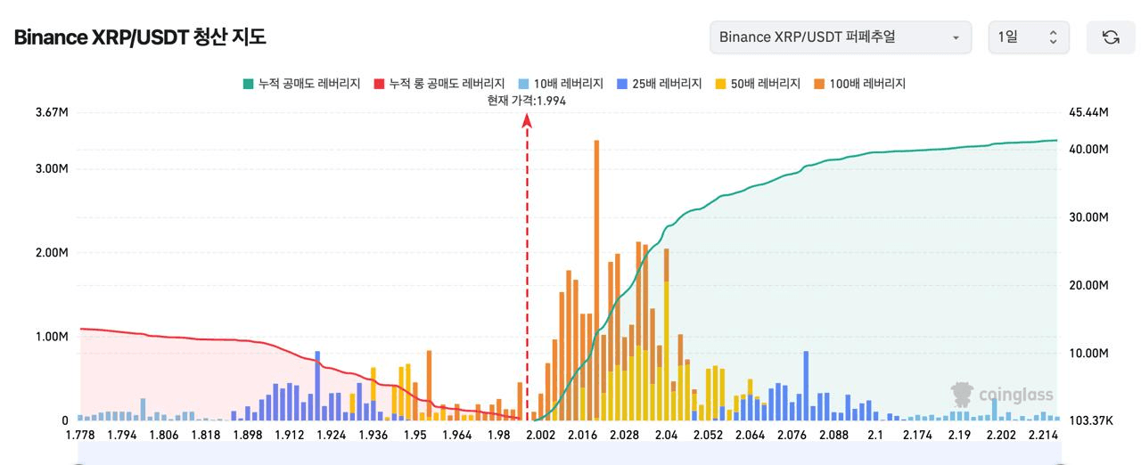The height and width of the screenshot is (465, 1141).
Task: Click the 2.052 price axis label
Action: pyautogui.click(x=708, y=435)
